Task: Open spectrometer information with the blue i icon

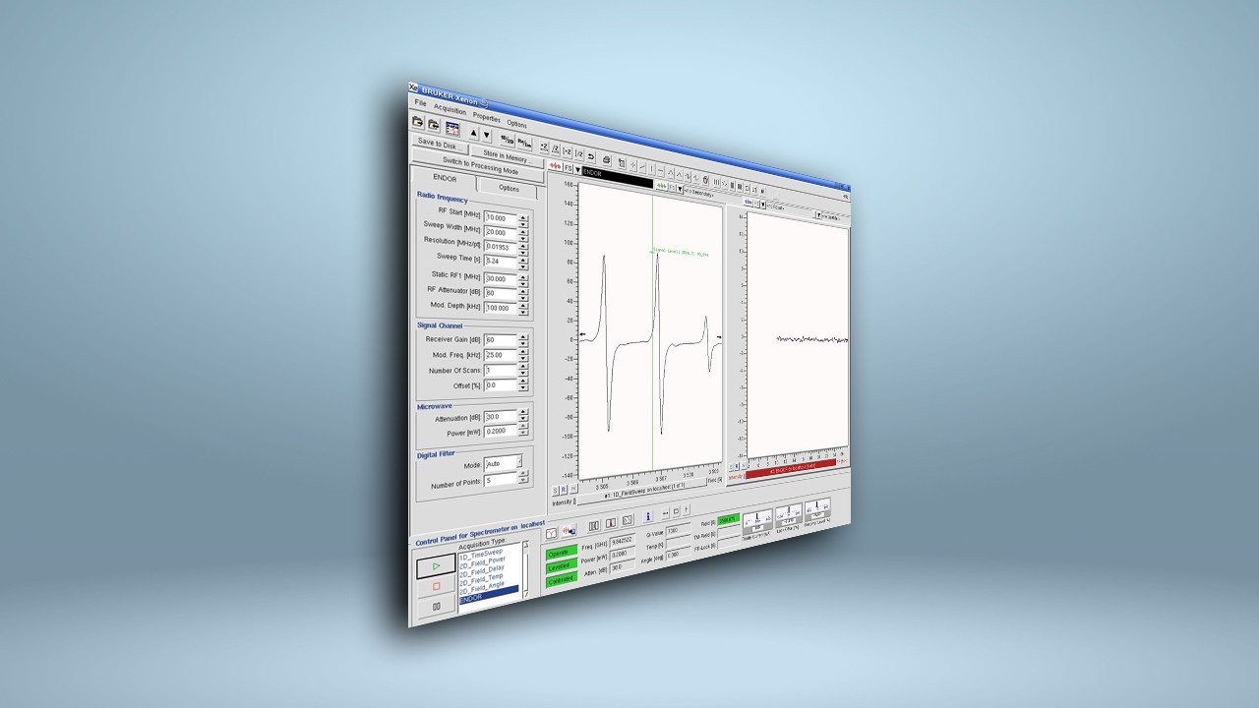Action: click(x=649, y=516)
